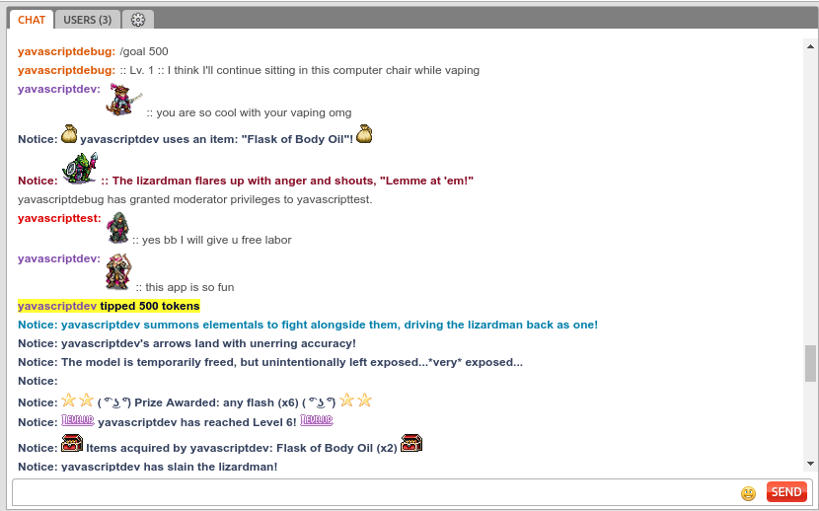819x511 pixels.
Task: Click the warrior avatar beside the vaping reply
Action: 123,100
